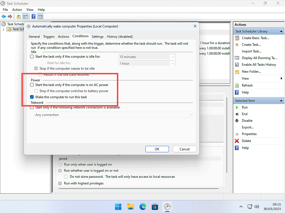Open the Action menu

[17, 10]
